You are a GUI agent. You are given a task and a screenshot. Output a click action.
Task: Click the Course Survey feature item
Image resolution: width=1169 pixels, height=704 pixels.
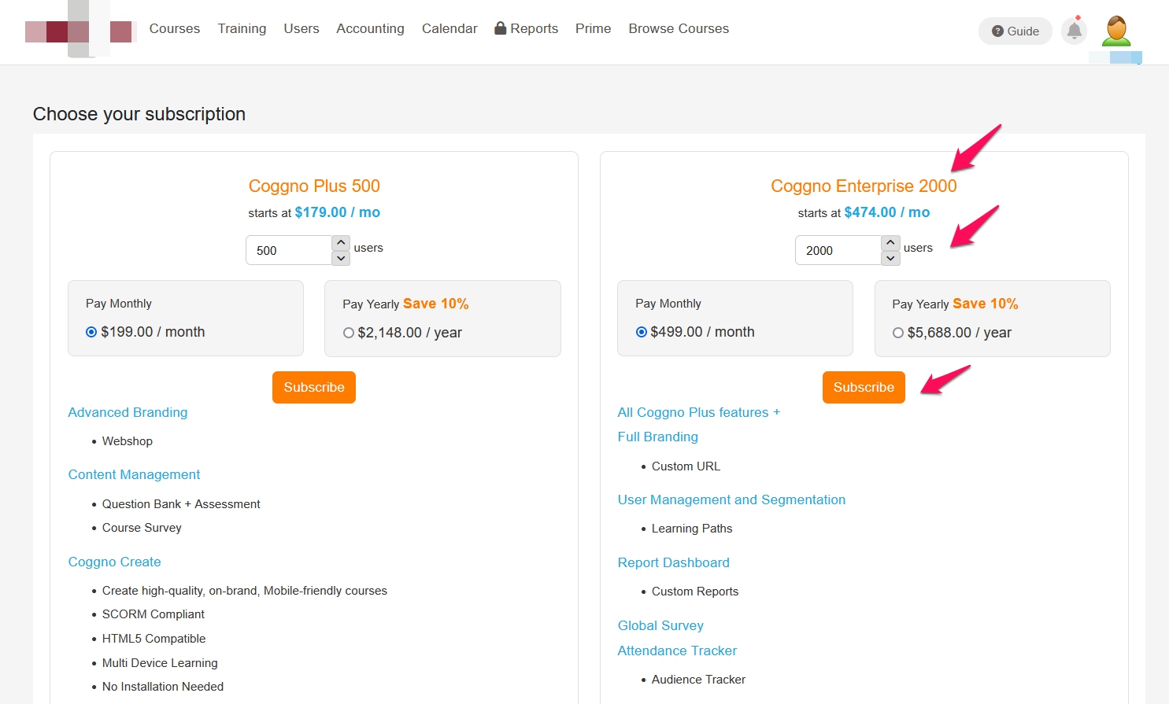tap(142, 528)
